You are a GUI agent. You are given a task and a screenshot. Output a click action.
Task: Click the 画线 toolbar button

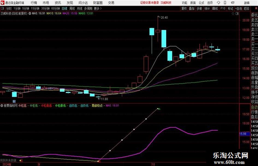[x=215, y=8]
